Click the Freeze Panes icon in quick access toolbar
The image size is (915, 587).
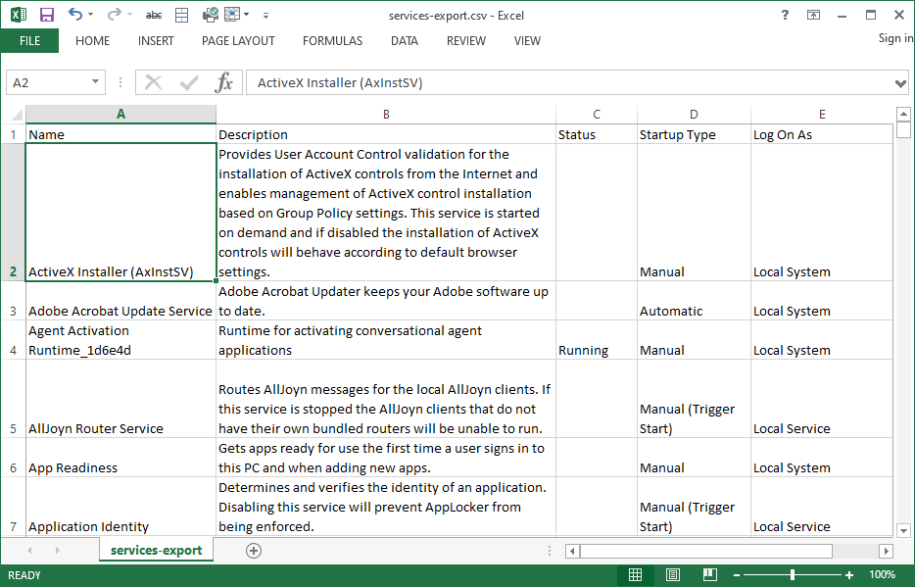click(182, 15)
